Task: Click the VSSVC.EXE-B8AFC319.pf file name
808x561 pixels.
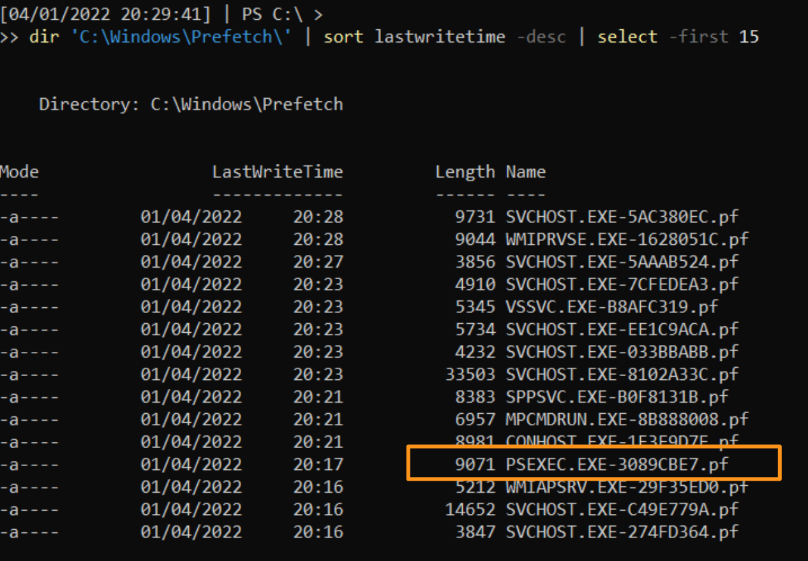Action: click(x=611, y=307)
